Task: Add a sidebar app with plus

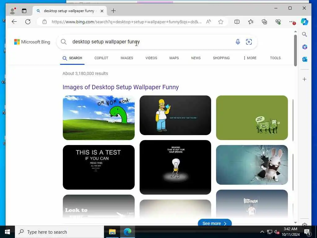Action: pos(305,79)
